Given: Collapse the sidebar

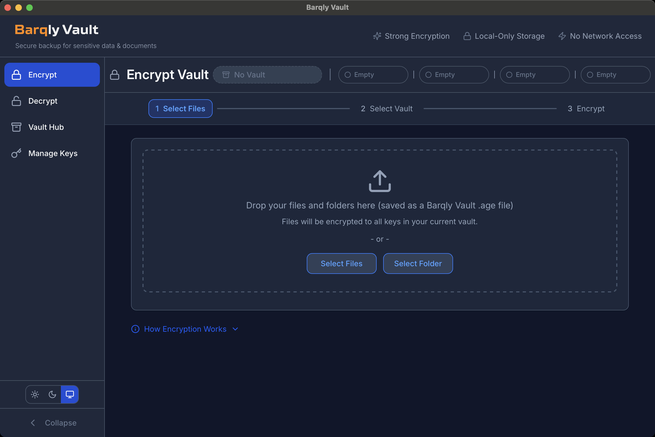Looking at the screenshot, I should 53,423.
